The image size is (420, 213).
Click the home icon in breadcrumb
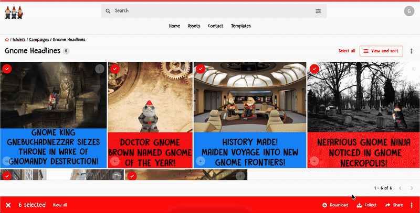(7, 40)
